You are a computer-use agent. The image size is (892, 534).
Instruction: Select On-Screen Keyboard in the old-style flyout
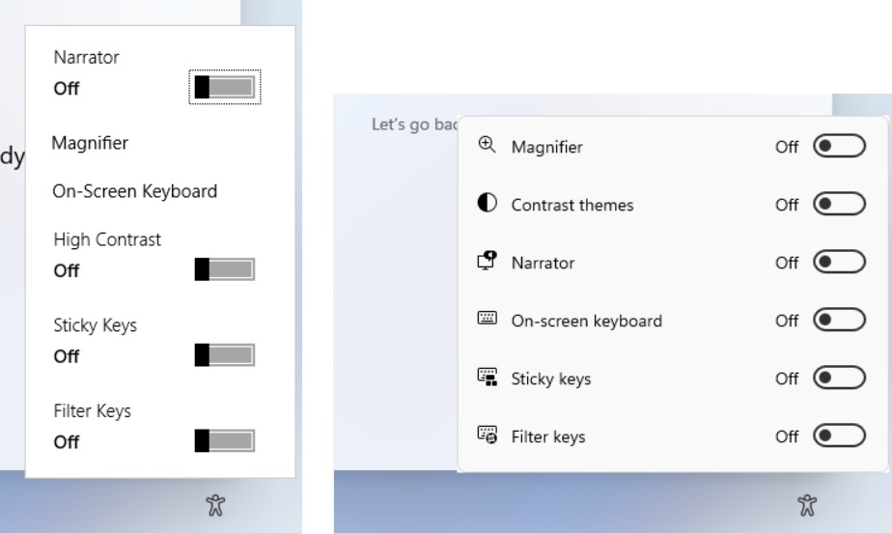(134, 191)
